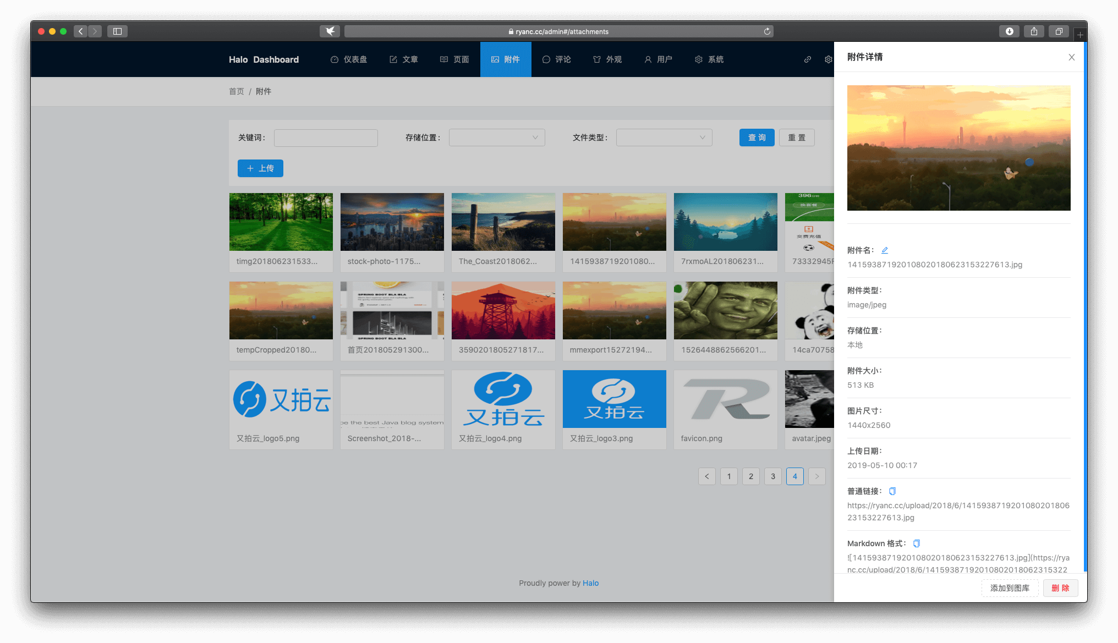This screenshot has height=643, width=1118.
Task: Open the 系统 menu
Action: [709, 59]
